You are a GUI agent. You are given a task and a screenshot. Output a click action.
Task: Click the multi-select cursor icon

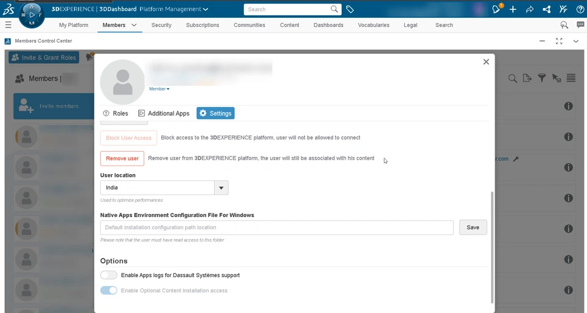pyautogui.click(x=556, y=78)
